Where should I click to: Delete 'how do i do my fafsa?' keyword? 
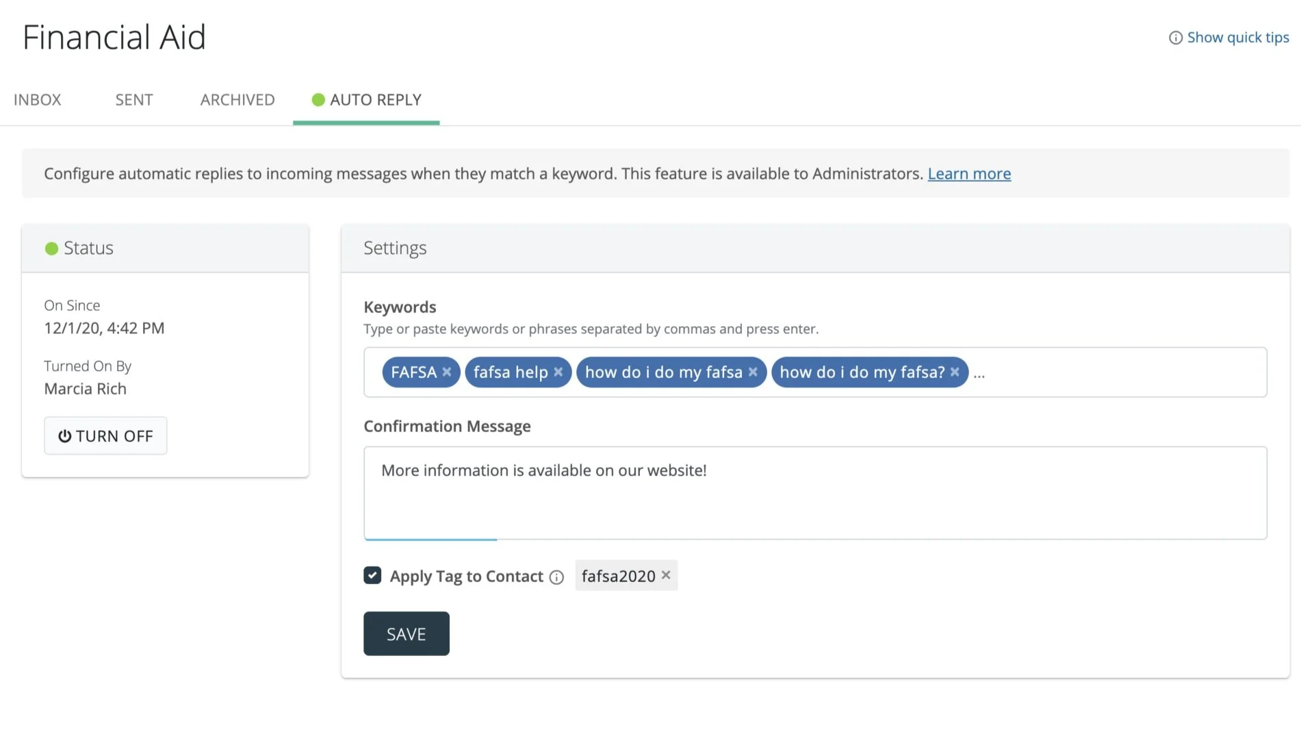point(955,372)
